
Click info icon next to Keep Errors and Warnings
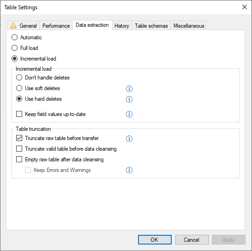click(x=129, y=170)
